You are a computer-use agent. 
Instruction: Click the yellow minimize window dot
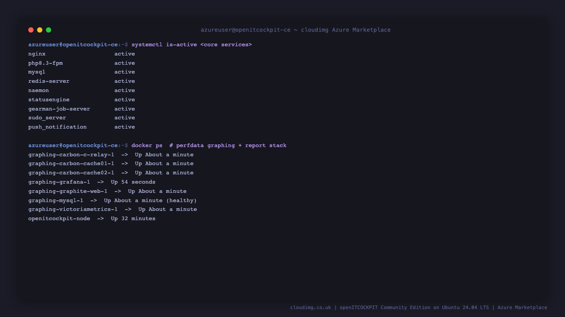[x=40, y=30]
